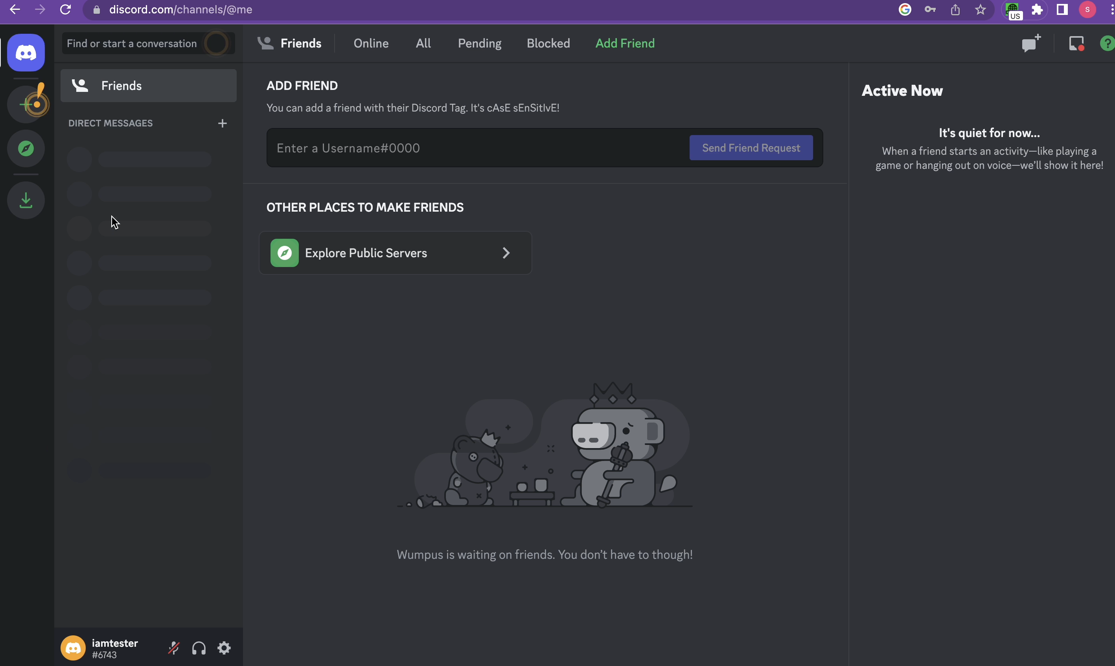Open User Settings gear

(x=224, y=648)
